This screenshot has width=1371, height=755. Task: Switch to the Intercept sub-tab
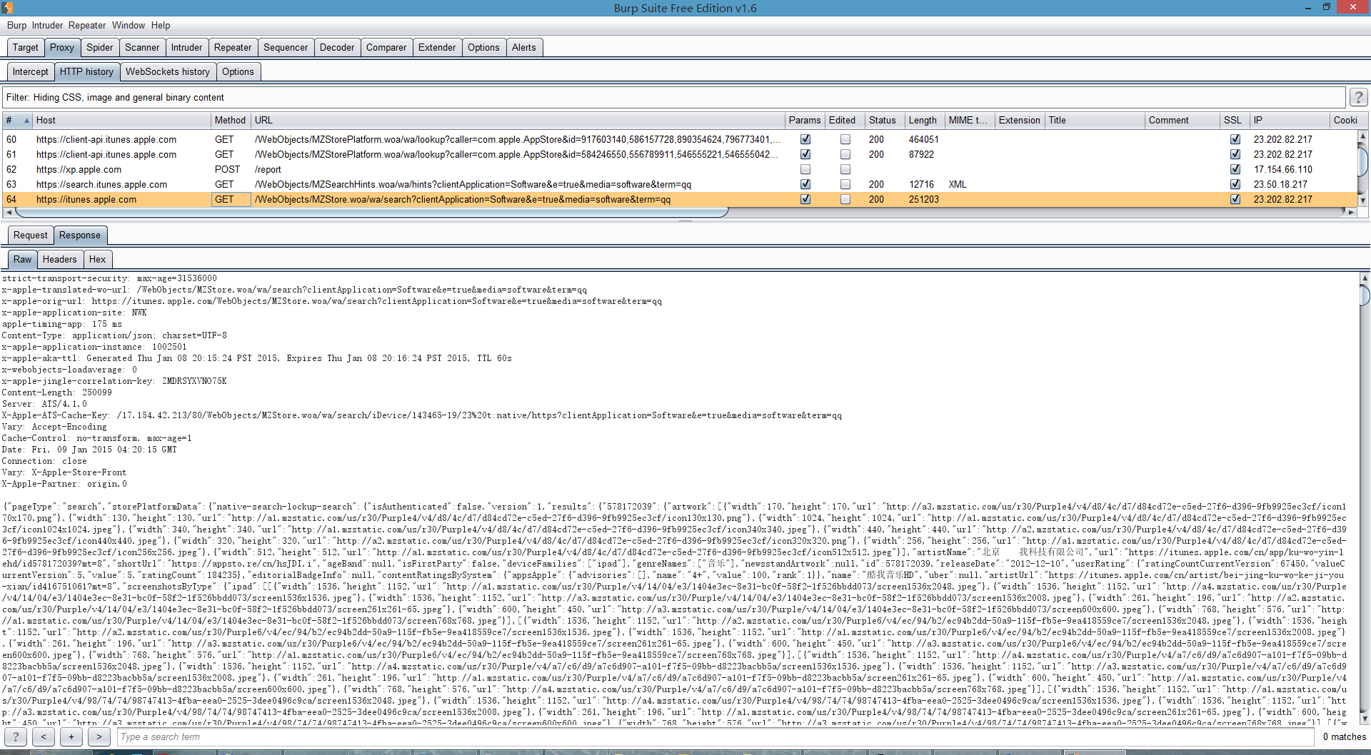31,72
